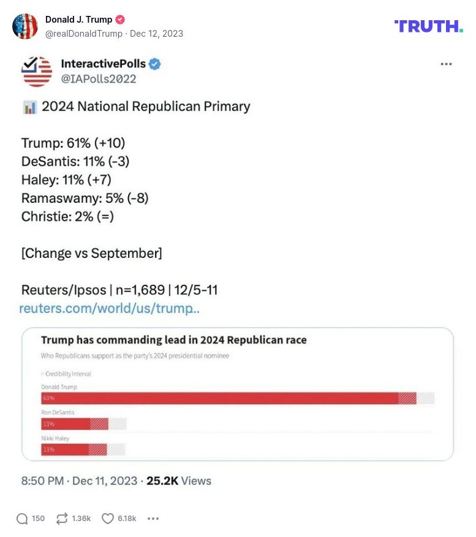476x537 pixels.
Task: Click the 6.18k likes count
Action: [x=126, y=518]
